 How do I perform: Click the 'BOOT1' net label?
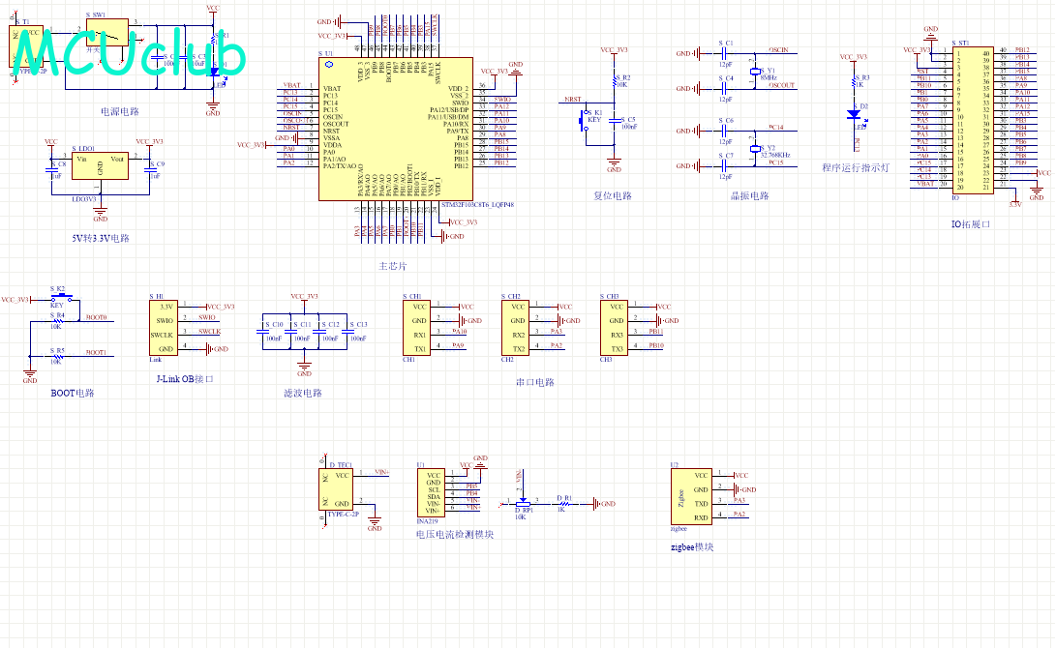[96, 353]
